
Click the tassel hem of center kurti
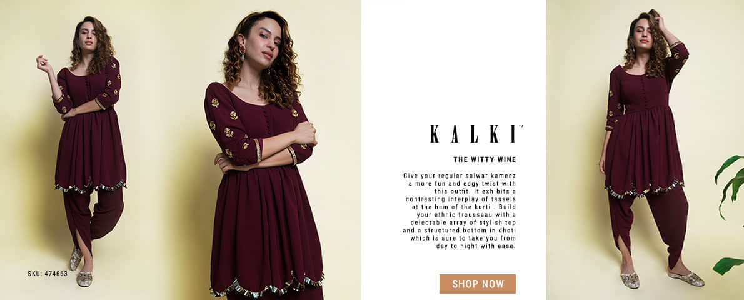pos(267,285)
